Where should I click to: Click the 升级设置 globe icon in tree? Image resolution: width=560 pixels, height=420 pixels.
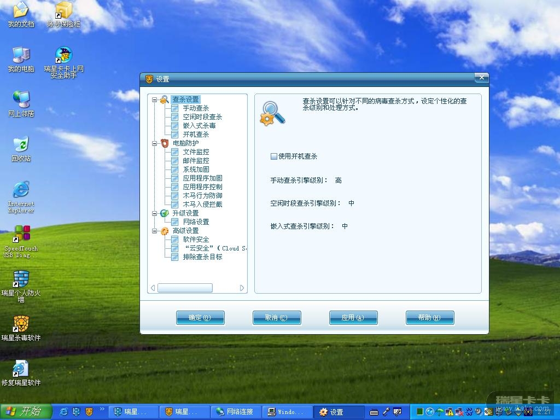(x=165, y=213)
